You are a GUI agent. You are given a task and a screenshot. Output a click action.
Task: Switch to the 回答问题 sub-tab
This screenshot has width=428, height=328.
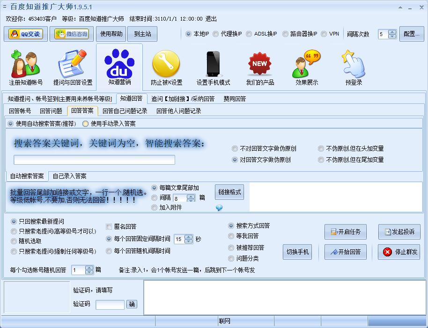(x=51, y=111)
